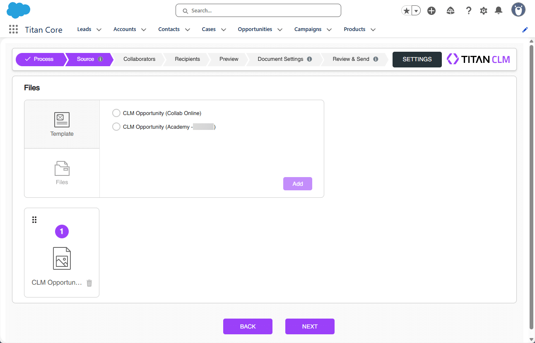Click the Salesforce cloud logo
The image size is (535, 343).
[x=19, y=10]
